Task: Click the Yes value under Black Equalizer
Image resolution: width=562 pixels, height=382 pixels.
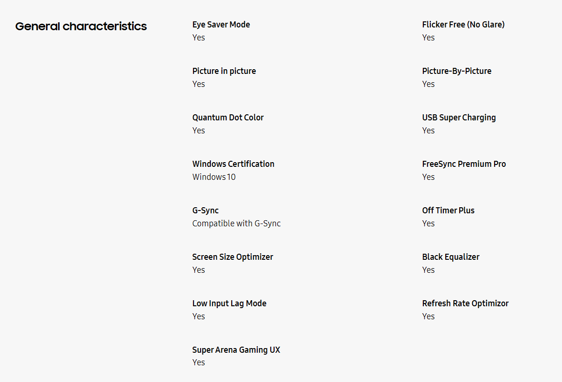Action: [x=428, y=270]
